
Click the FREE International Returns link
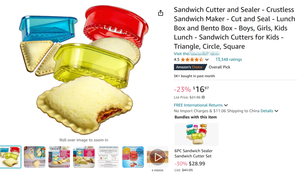coord(198,105)
